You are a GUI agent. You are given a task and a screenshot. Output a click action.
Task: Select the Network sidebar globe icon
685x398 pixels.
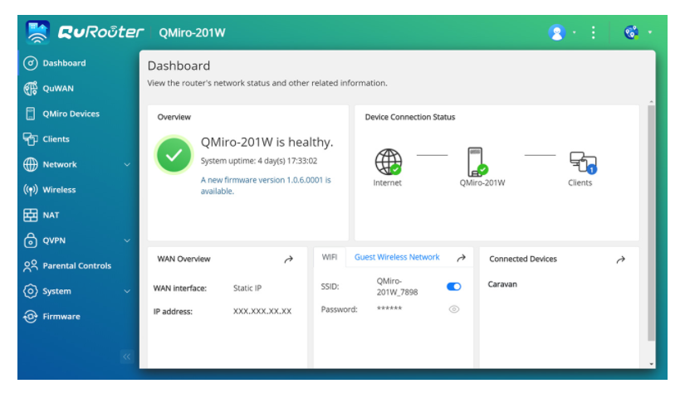30,164
